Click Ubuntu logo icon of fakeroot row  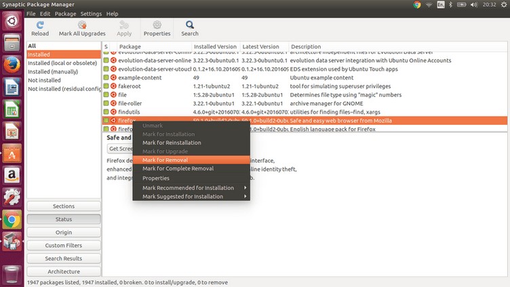(x=113, y=86)
